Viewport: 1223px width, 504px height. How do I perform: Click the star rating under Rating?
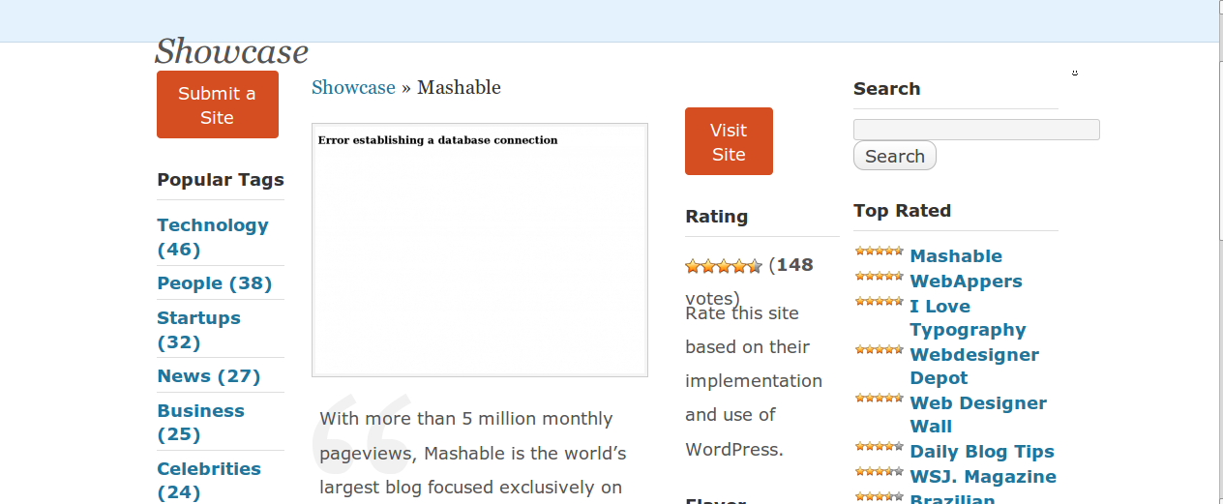click(724, 266)
